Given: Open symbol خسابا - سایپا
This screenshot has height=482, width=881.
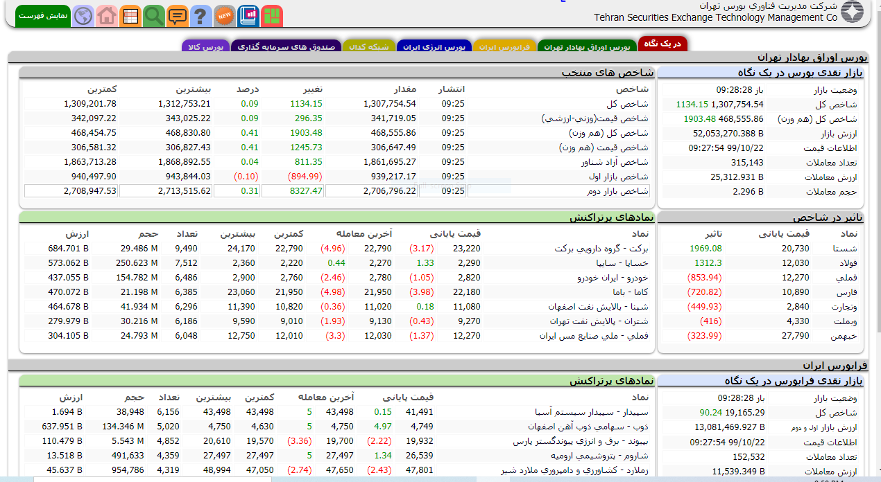Looking at the screenshot, I should click(x=622, y=263).
